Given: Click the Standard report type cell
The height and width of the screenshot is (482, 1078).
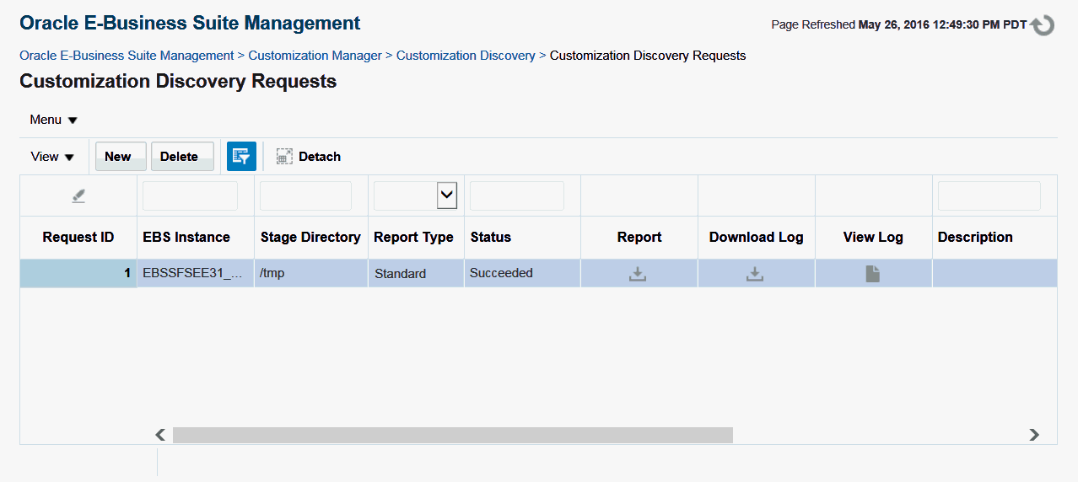Looking at the screenshot, I should (416, 273).
